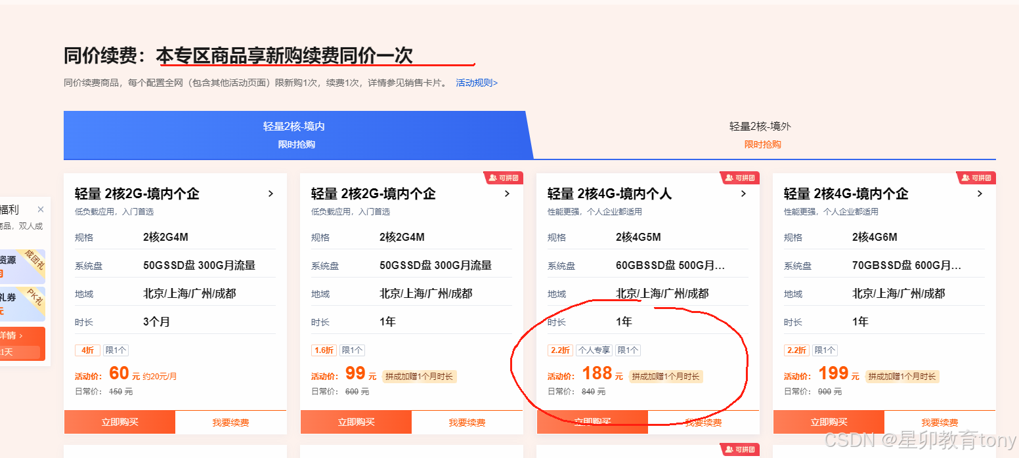Image resolution: width=1019 pixels, height=458 pixels.
Task: Click 我要续费 on the 99元 card
Action: pos(467,422)
